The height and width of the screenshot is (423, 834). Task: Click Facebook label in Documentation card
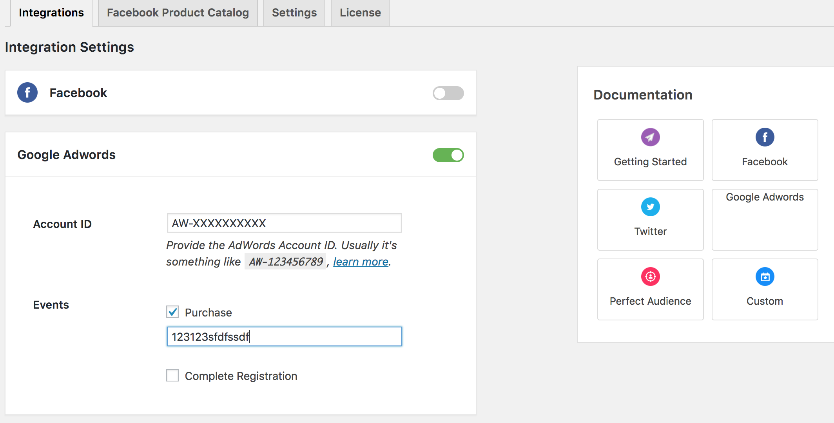[x=765, y=162]
